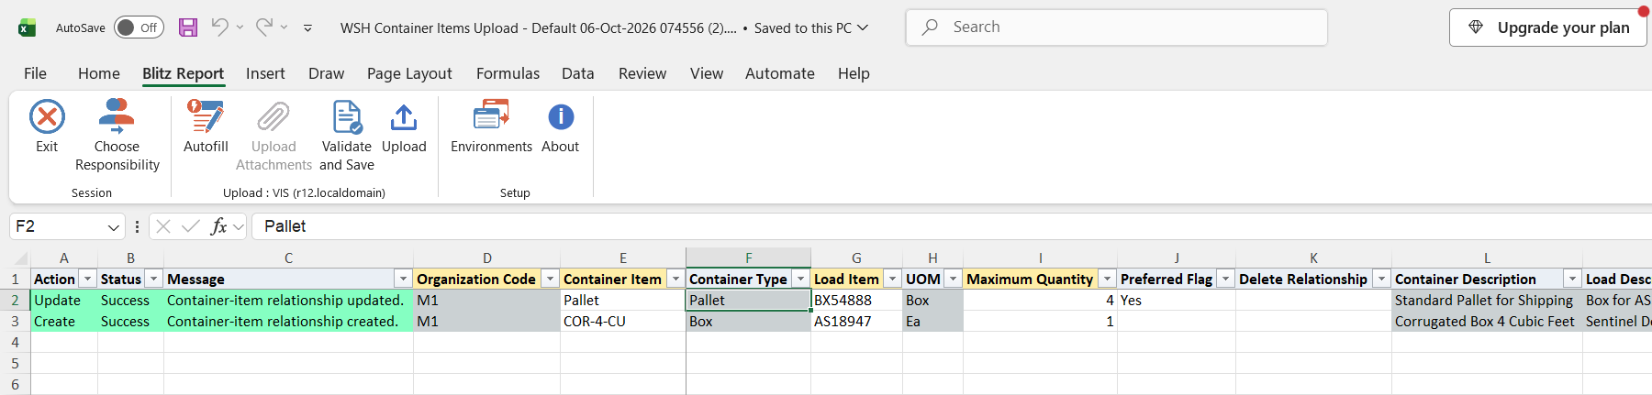Screen dimensions: 1652x395
Task: Open Customize Quick Access Toolbar dropdown
Action: click(307, 28)
